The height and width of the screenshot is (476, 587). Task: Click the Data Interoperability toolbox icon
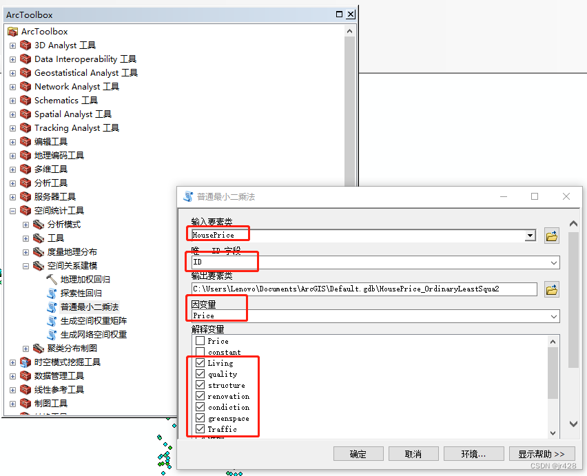pyautogui.click(x=25, y=59)
